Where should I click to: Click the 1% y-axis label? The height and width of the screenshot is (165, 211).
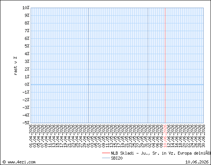point(27,77)
